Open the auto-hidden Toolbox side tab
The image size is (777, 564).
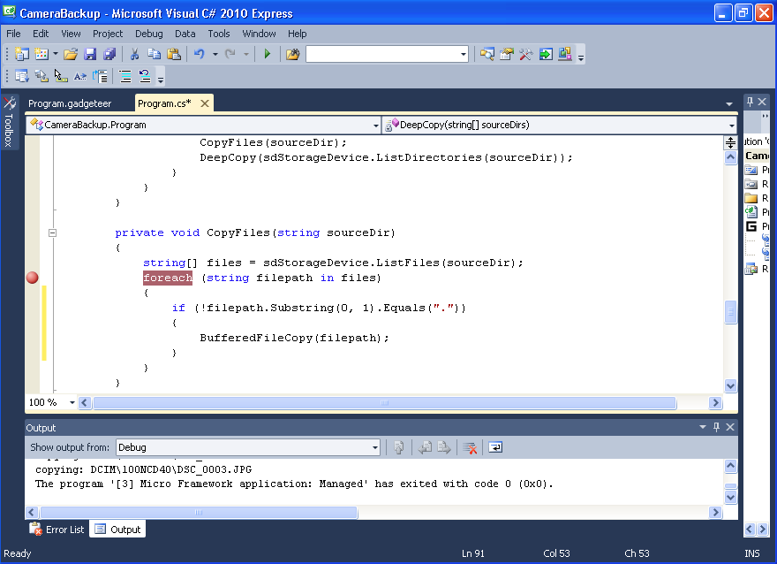click(9, 122)
